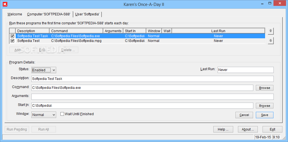The width and height of the screenshot is (288, 142).
Task: Click the Edit button
Action: (x=44, y=50)
